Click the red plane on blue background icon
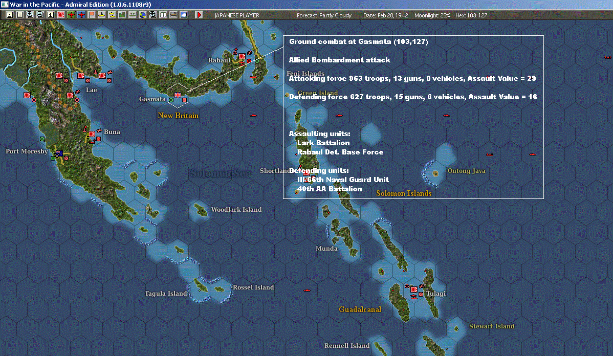 tap(81, 15)
